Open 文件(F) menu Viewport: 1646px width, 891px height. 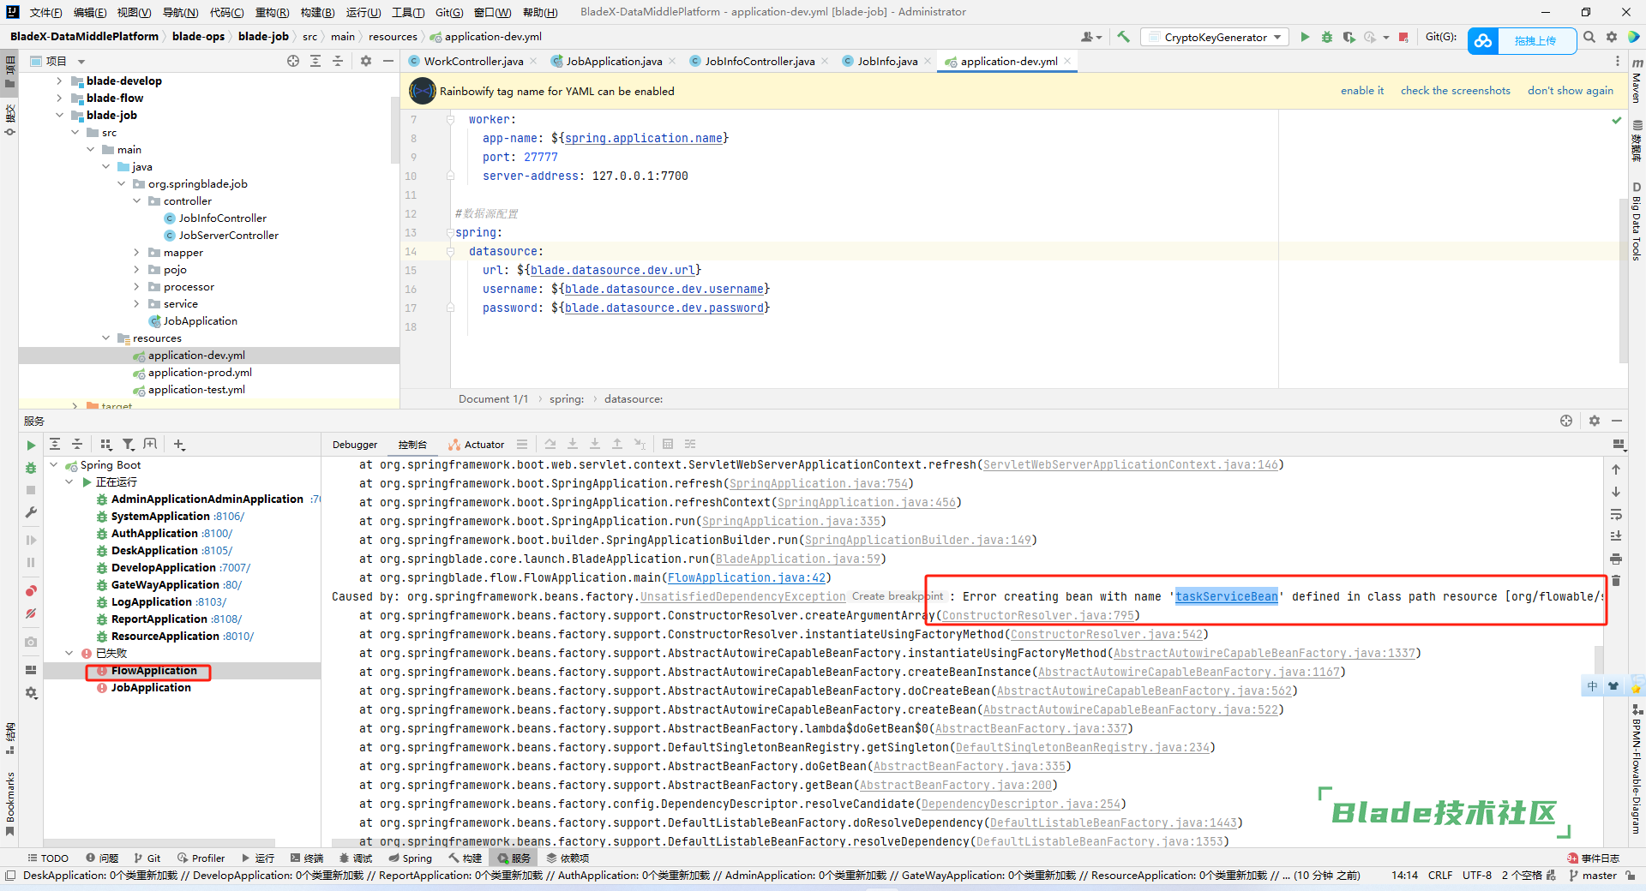pyautogui.click(x=46, y=12)
